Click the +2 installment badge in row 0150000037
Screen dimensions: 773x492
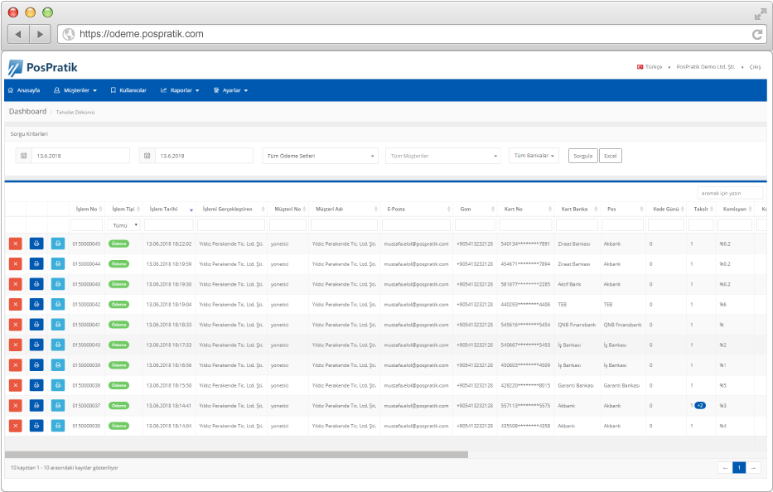(x=700, y=406)
